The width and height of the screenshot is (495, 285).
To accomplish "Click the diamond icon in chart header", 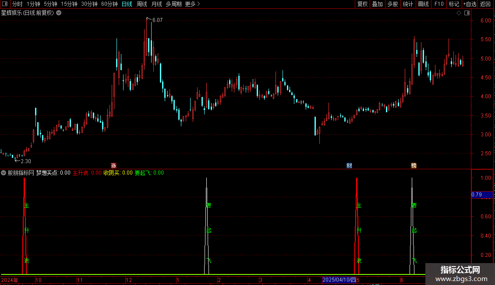I will (459, 13).
